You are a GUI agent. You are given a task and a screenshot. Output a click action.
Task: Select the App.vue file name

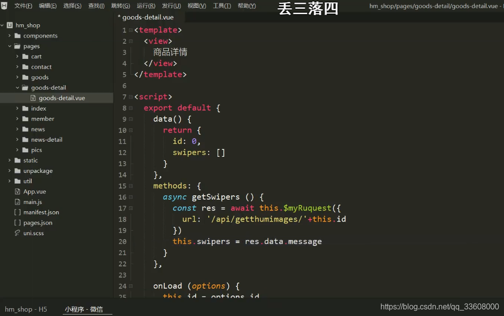[x=35, y=191]
